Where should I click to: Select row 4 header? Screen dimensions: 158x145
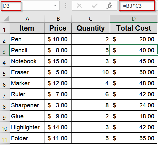tap(5, 61)
